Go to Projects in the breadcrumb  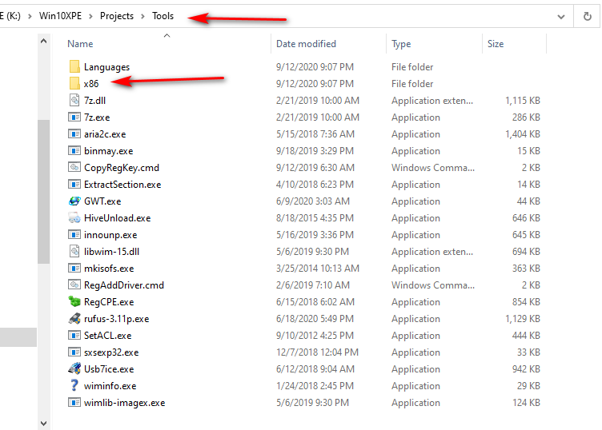(x=117, y=16)
